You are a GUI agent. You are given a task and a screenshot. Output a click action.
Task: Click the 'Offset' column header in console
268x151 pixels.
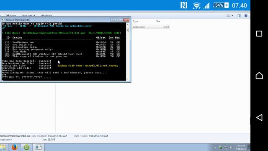tap(101, 37)
